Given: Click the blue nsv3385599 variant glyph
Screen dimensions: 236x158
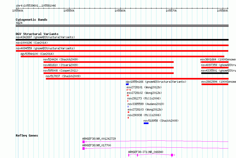Looking at the screenshot, I should tap(128, 107).
